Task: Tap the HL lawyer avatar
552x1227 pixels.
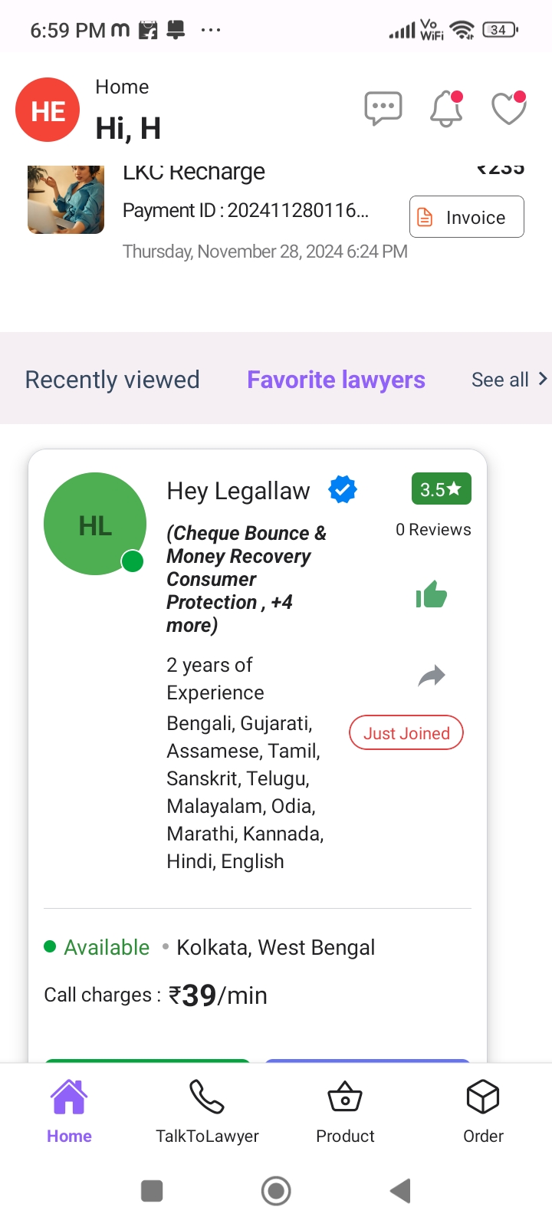Action: (x=95, y=524)
